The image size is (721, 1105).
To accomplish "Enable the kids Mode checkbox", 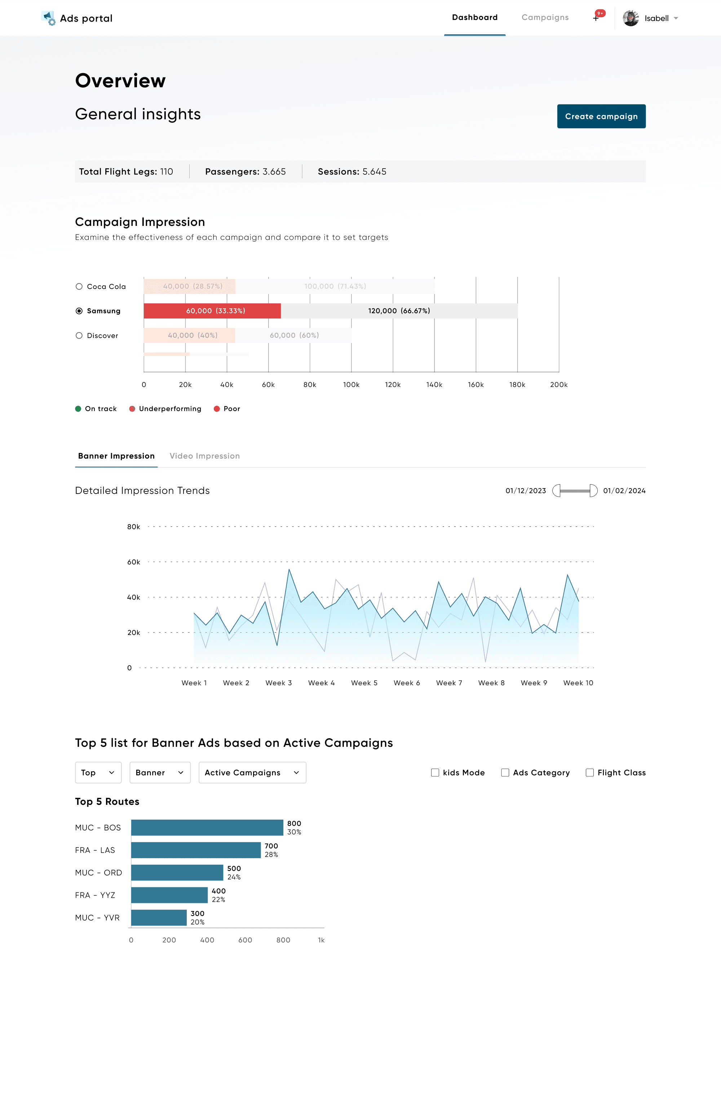I will (x=435, y=772).
